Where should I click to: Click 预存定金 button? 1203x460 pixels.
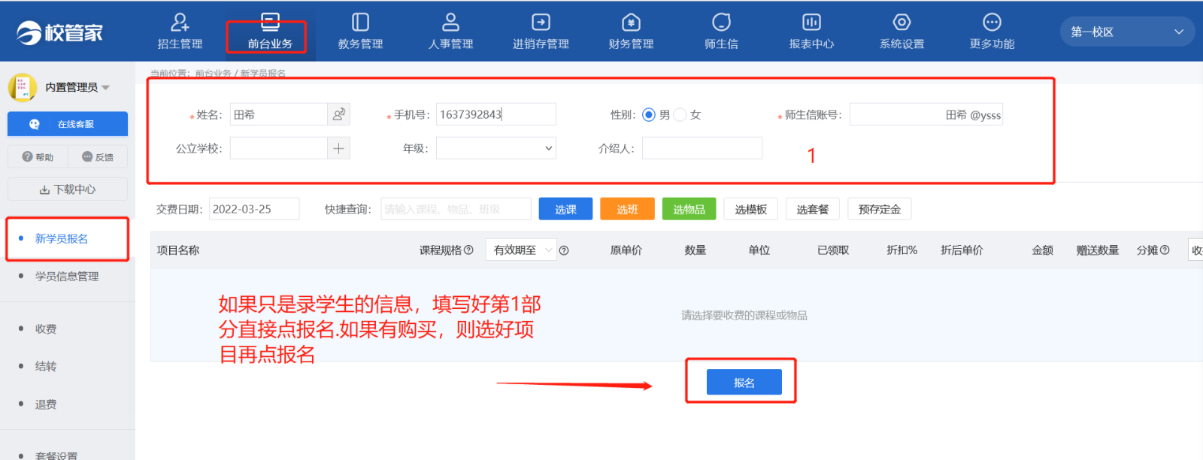pos(879,209)
